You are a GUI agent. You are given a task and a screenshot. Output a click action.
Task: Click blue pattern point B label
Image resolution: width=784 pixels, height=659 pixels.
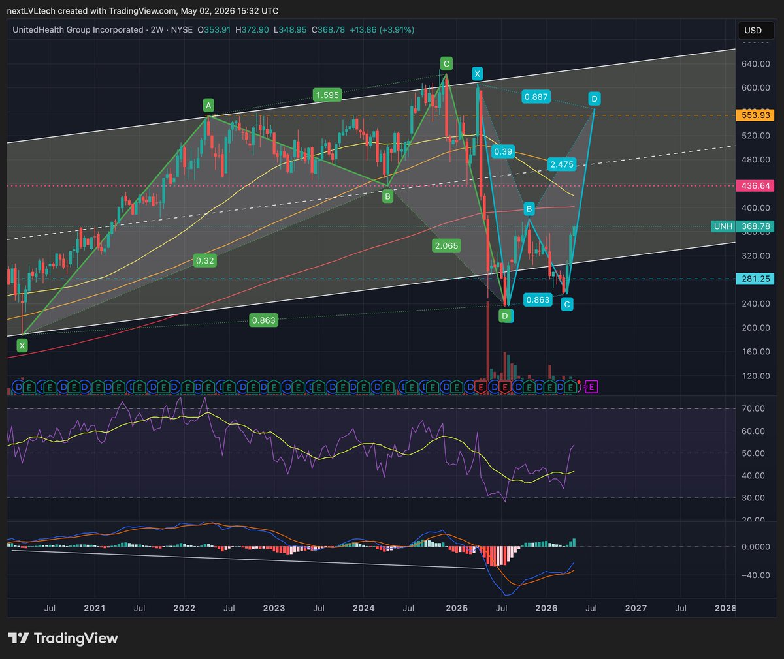pyautogui.click(x=529, y=209)
